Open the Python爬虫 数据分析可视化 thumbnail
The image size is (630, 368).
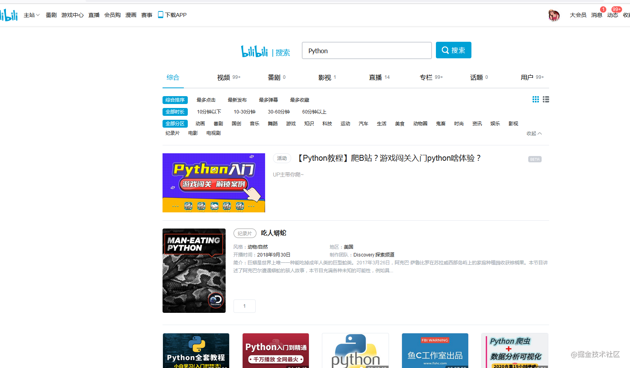pos(515,351)
